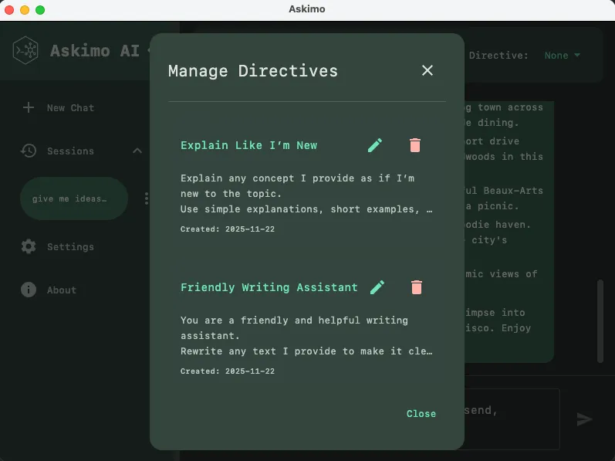Click the Manage Directives heading
This screenshot has width=615, height=461.
253,71
